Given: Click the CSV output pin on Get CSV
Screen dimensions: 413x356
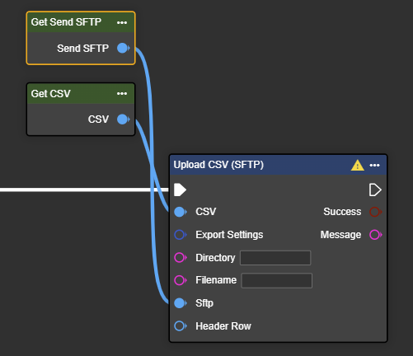Looking at the screenshot, I should pyautogui.click(x=123, y=119).
